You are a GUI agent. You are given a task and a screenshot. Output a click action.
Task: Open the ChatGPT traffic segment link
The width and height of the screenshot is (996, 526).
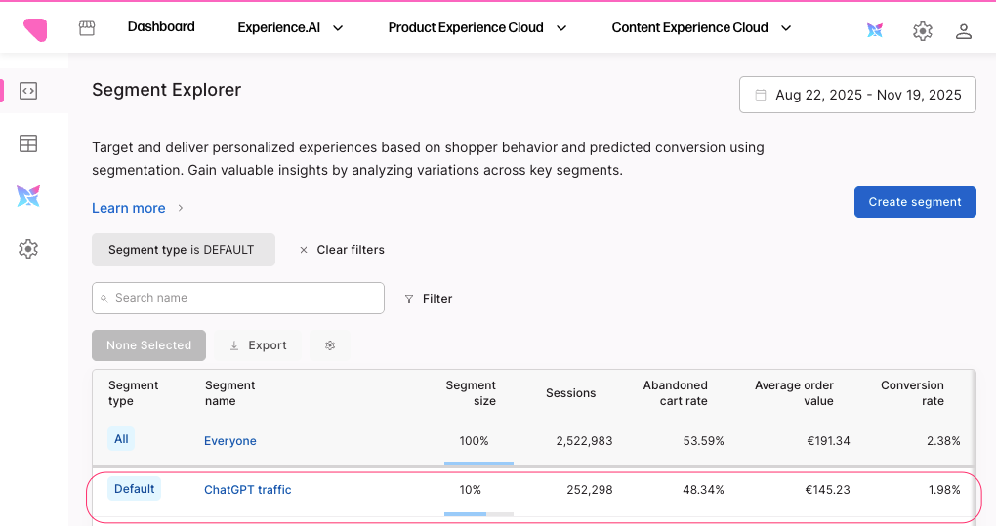coord(247,490)
